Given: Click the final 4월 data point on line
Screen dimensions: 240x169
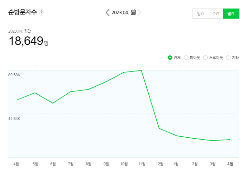Looking at the screenshot, I should tap(230, 140).
